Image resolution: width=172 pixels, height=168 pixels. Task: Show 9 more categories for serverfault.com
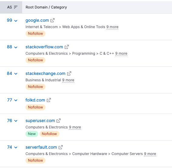[150, 154]
